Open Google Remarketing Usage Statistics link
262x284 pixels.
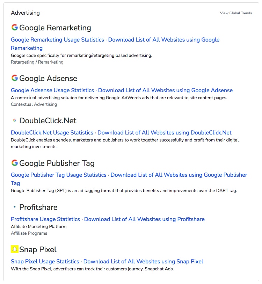[57, 40]
